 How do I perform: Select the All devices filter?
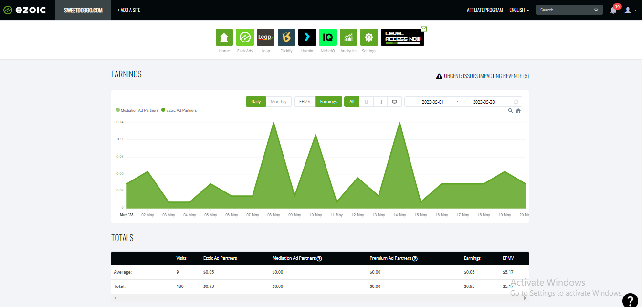352,102
